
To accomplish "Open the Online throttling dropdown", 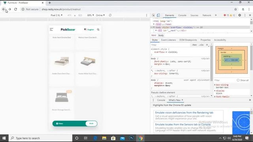I will click(x=100, y=15).
